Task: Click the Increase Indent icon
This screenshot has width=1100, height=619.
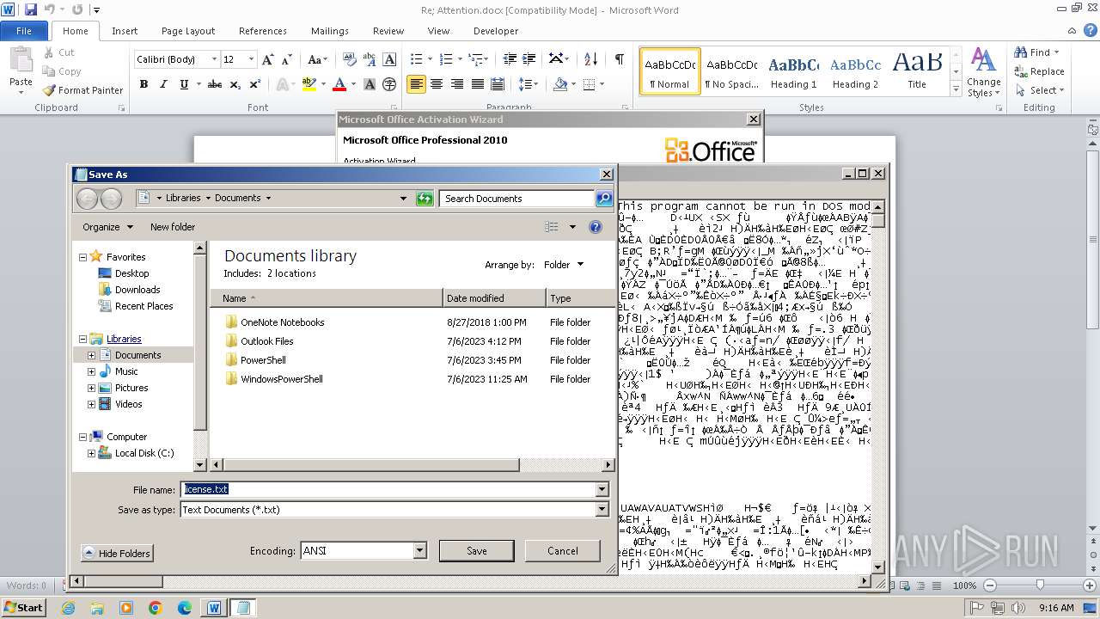Action: (529, 59)
